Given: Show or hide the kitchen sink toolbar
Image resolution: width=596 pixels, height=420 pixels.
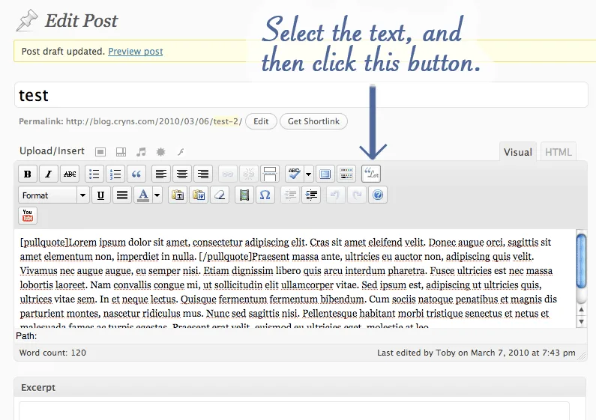Looking at the screenshot, I should [x=346, y=174].
